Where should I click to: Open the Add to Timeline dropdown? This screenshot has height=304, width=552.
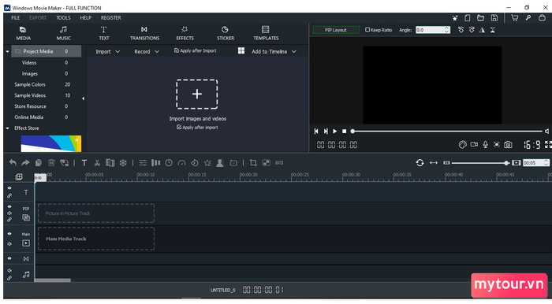(274, 52)
